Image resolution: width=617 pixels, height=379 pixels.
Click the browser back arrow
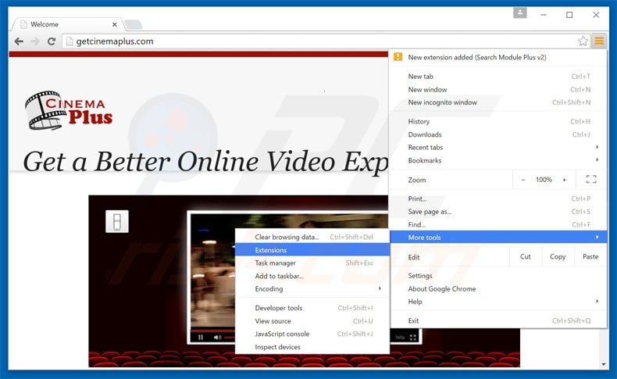coord(19,41)
